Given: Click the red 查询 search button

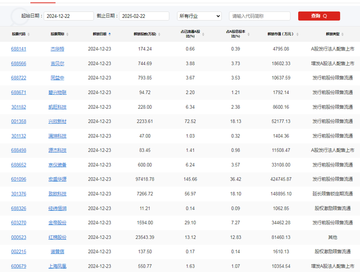Looking at the screenshot, I should pyautogui.click(x=319, y=16).
